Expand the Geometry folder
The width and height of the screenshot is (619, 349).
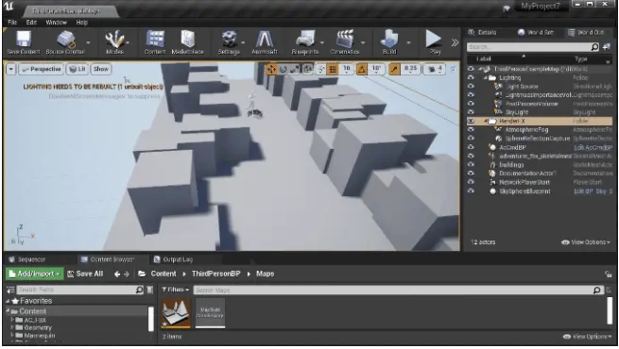pyautogui.click(x=12, y=327)
